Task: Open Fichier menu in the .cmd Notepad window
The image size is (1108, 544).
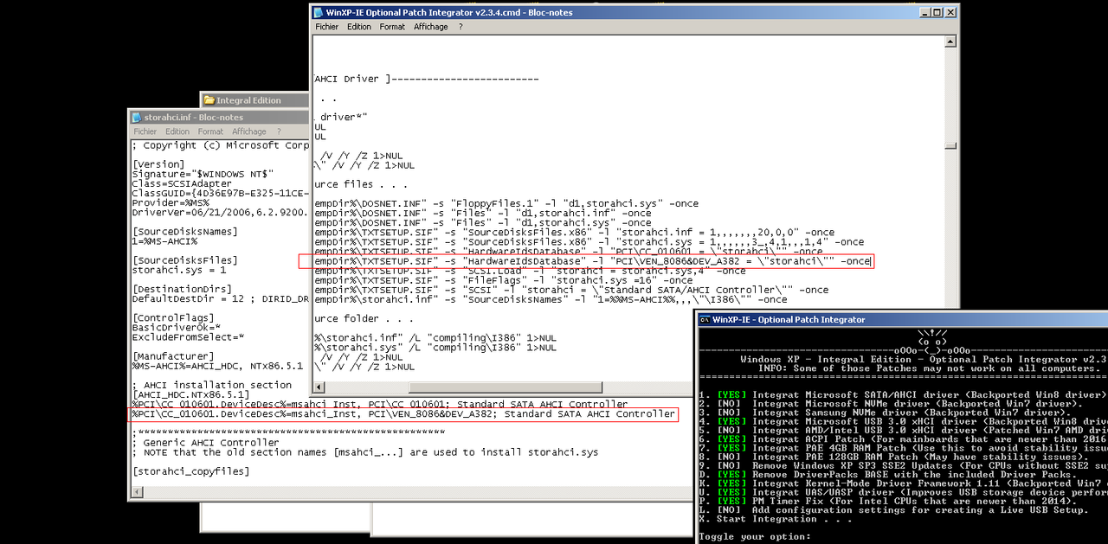Action: coord(326,27)
